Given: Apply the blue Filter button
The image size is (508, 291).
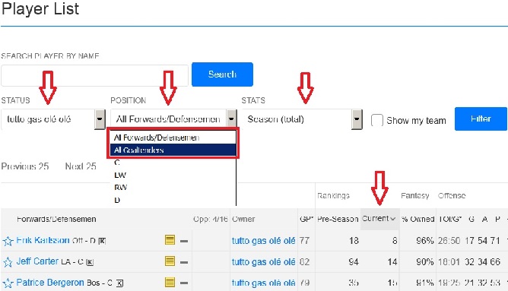Looking at the screenshot, I should (x=481, y=119).
